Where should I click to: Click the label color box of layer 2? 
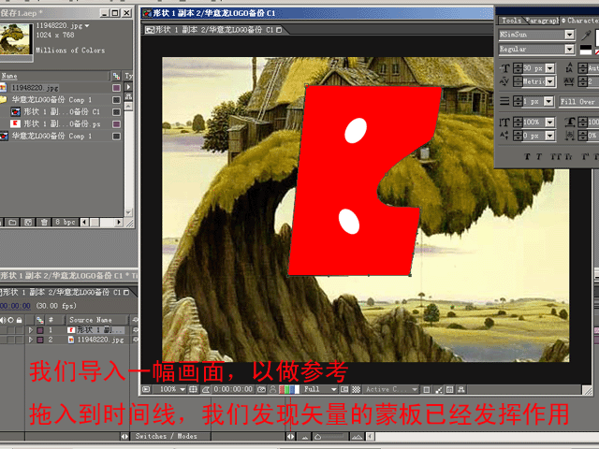coord(40,340)
